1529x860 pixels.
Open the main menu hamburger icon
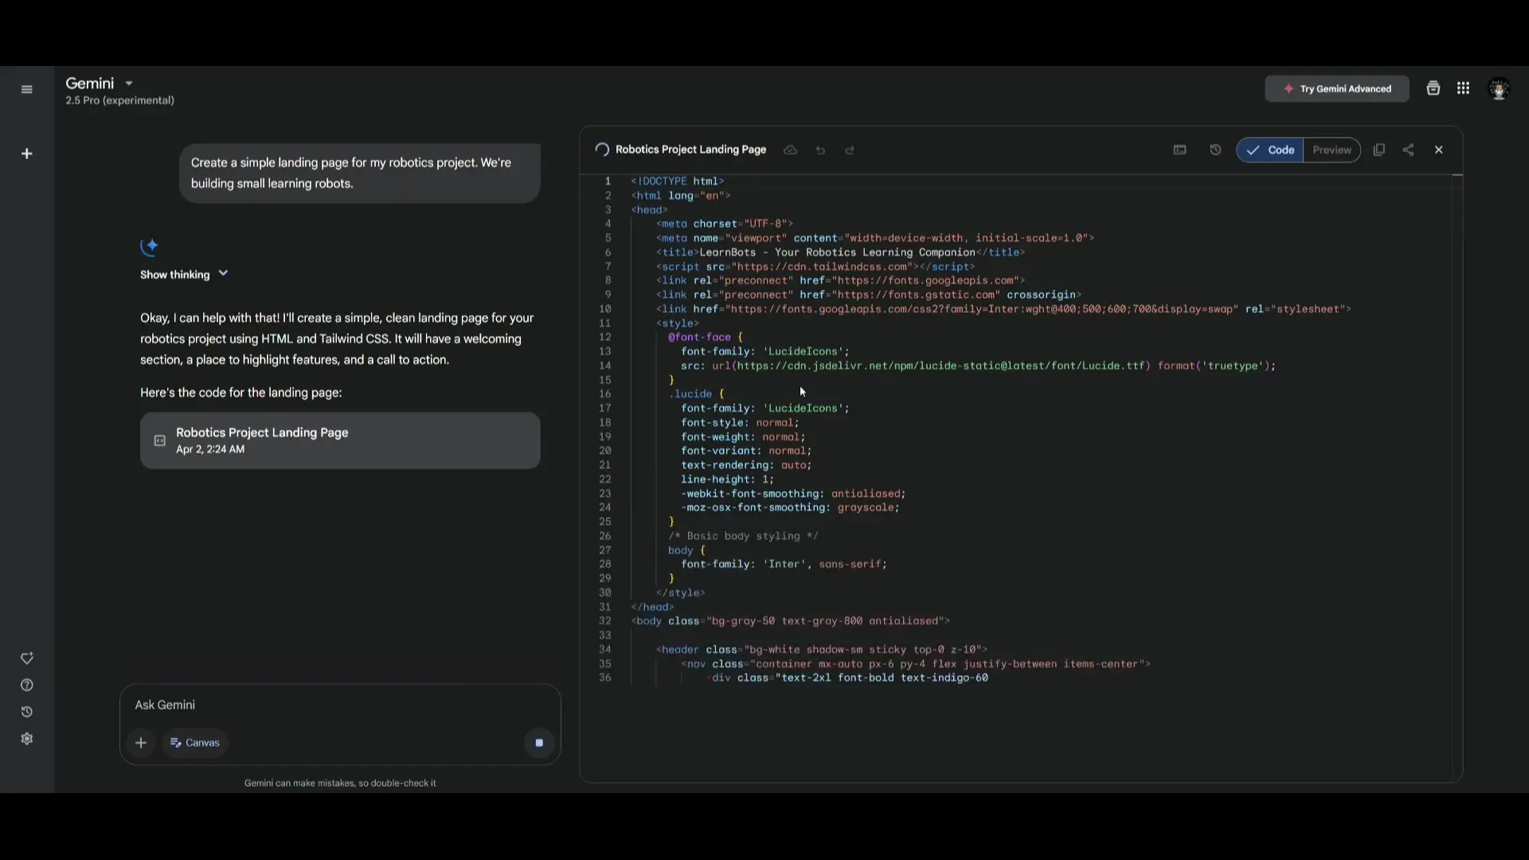pos(26,89)
